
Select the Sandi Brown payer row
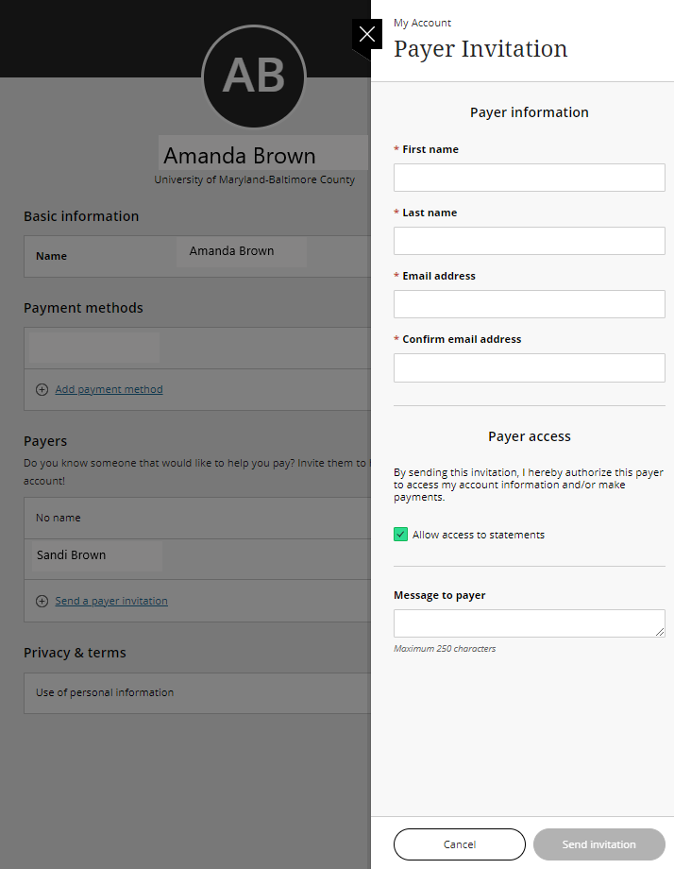(197, 559)
